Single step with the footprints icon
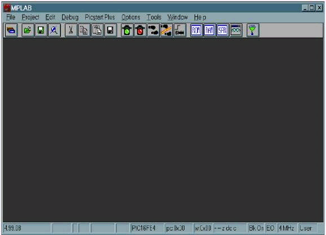The image size is (326, 235). (153, 31)
